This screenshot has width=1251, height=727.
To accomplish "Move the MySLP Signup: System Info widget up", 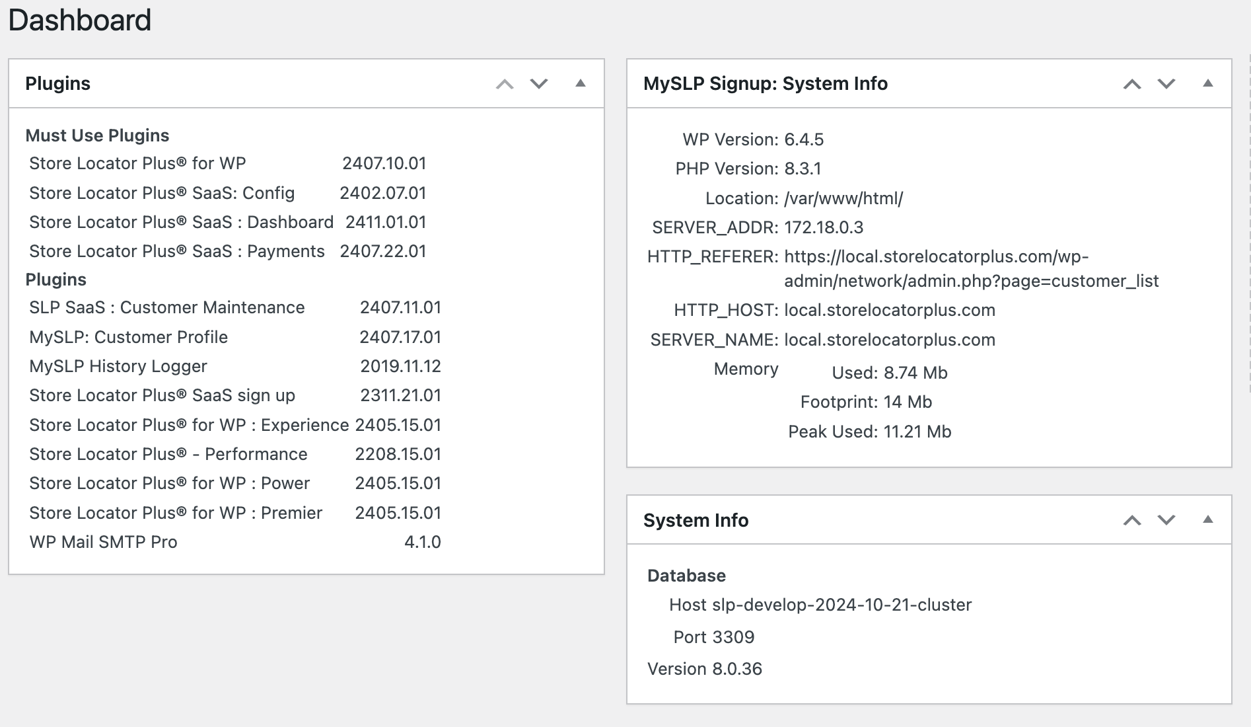I will [1133, 83].
